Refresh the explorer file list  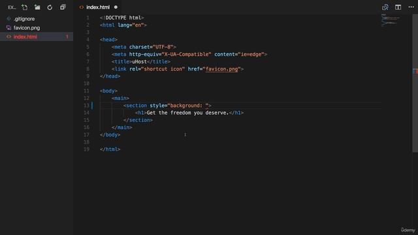tap(50, 7)
